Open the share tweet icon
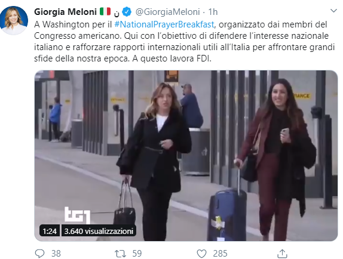This screenshot has width=343, height=259. coord(282,254)
